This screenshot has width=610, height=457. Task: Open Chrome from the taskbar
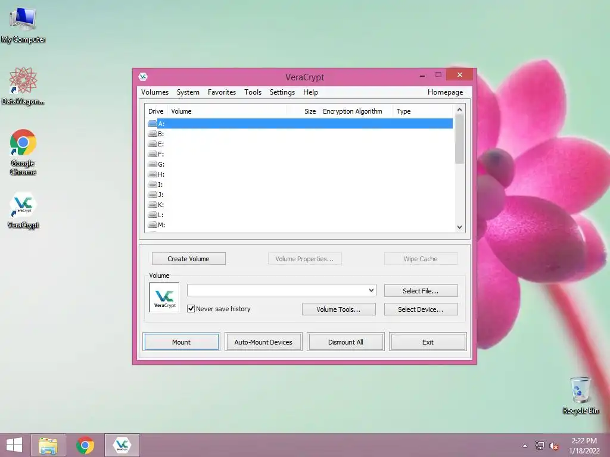pyautogui.click(x=85, y=445)
